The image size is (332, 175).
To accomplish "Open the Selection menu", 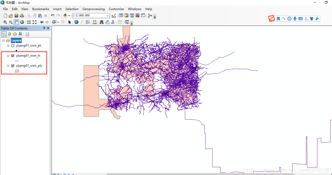I will click(72, 9).
